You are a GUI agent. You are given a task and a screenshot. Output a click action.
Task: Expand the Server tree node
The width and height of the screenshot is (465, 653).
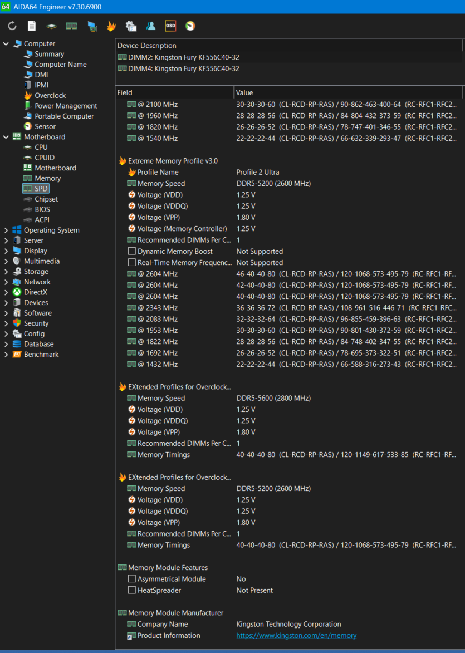point(6,240)
